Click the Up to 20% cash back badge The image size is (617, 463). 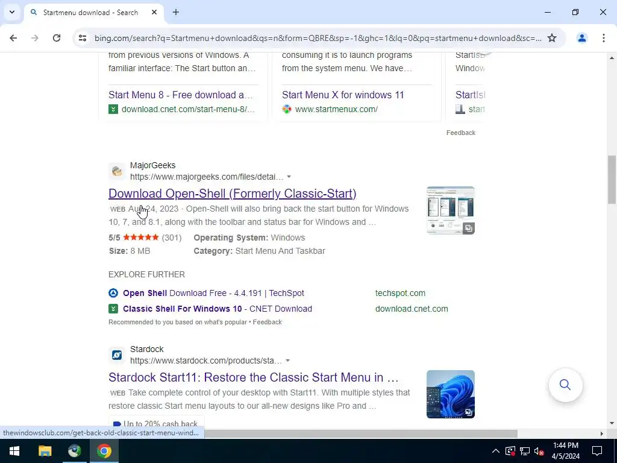tap(156, 424)
